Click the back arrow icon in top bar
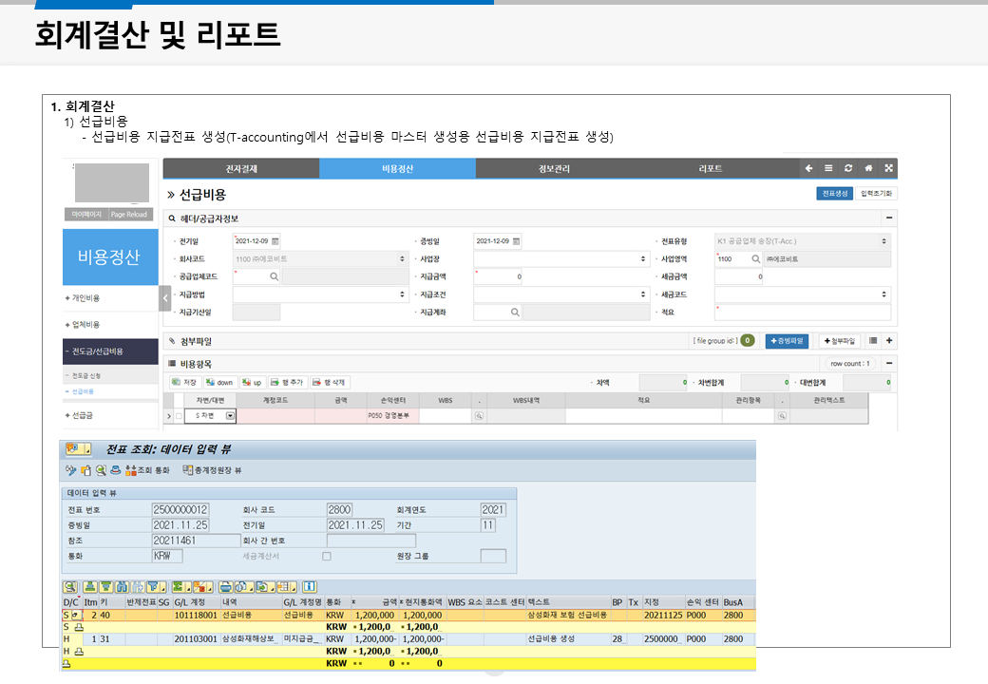 pos(808,168)
